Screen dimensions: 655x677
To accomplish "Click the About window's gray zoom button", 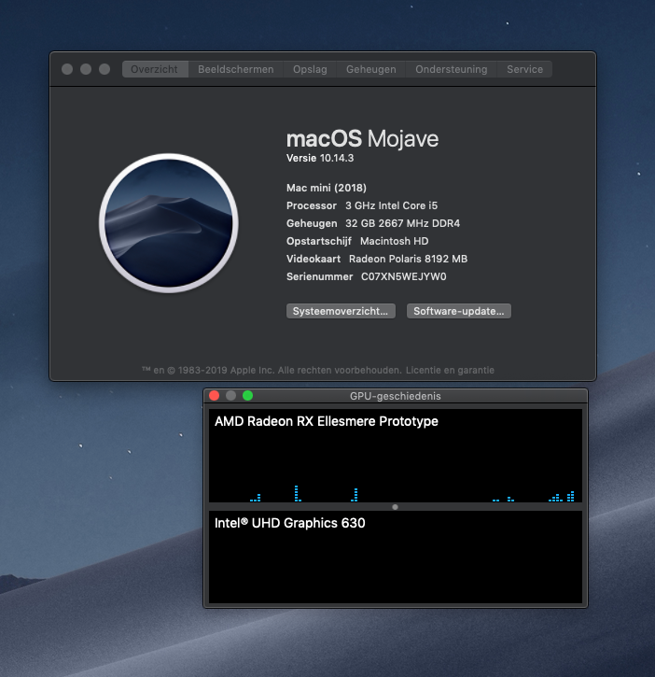I will coord(105,69).
